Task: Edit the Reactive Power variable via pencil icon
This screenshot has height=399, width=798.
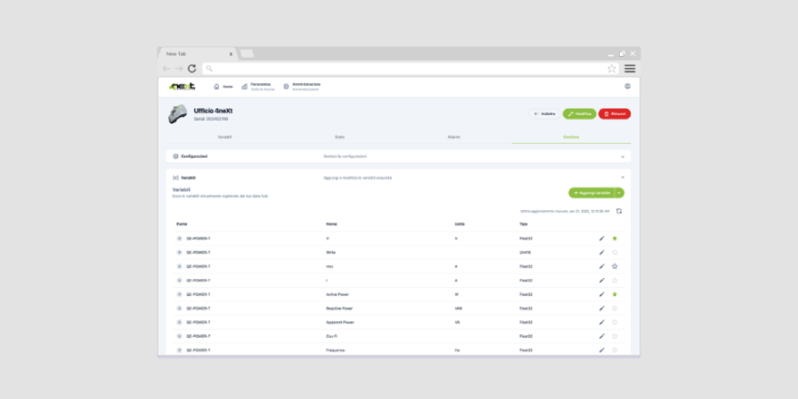Action: (601, 309)
